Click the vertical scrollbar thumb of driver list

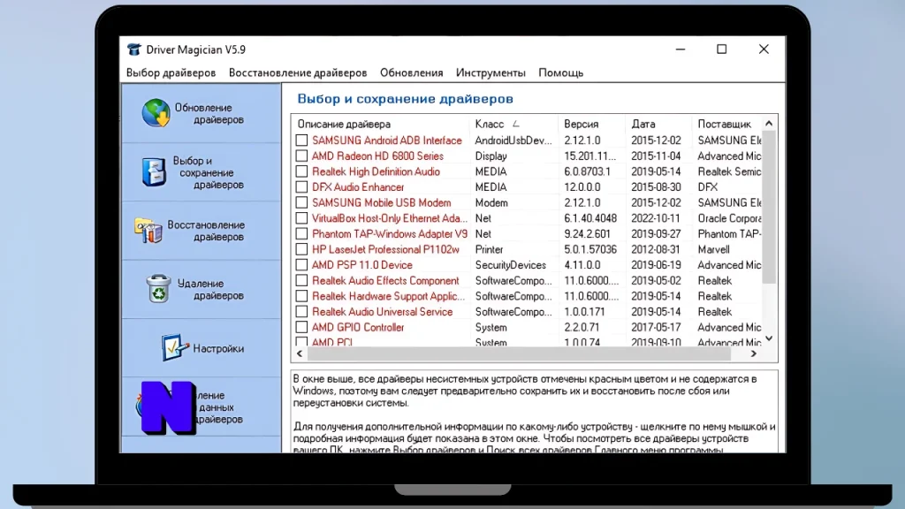tap(769, 207)
